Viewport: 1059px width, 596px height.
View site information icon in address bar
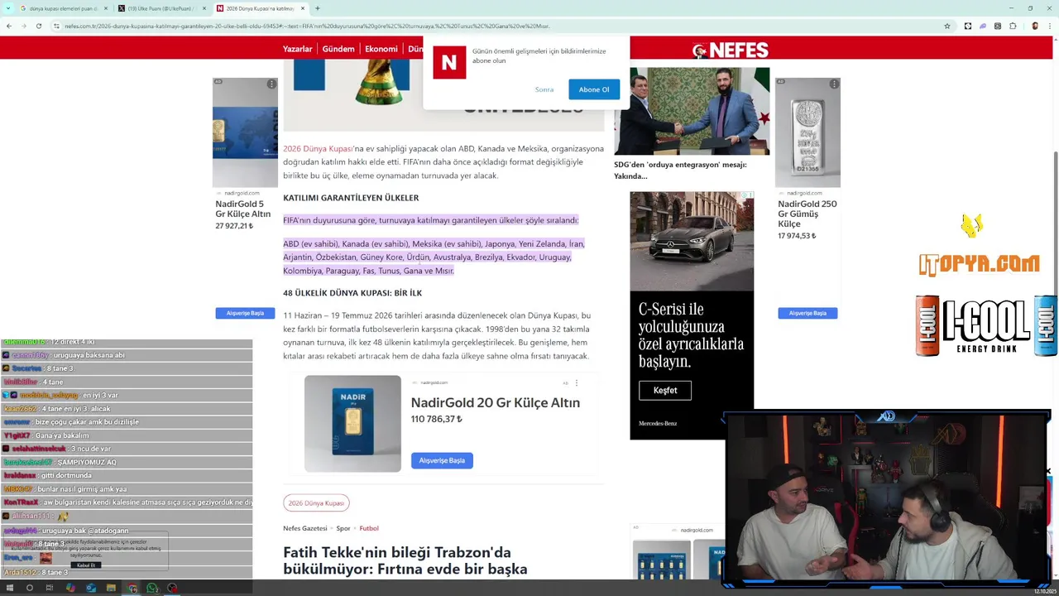(56, 26)
